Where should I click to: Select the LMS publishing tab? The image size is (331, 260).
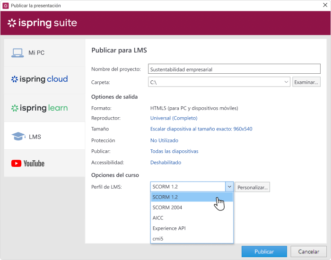(x=44, y=136)
